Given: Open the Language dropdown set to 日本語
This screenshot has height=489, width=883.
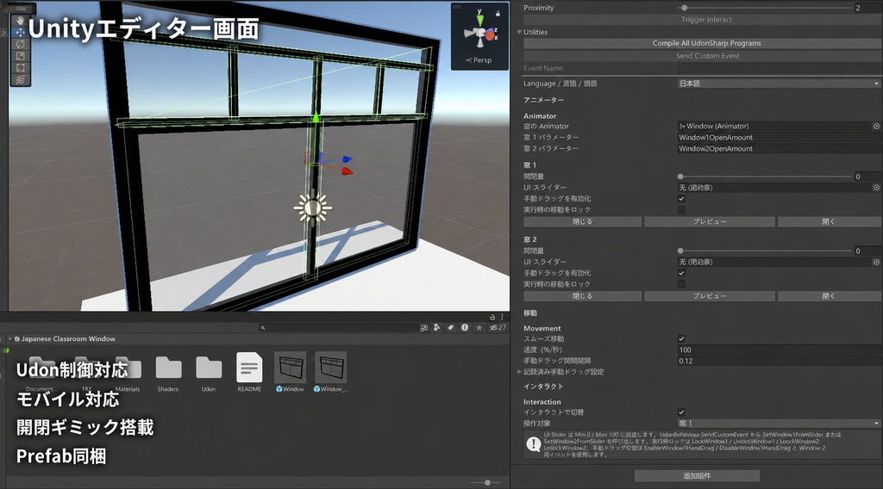Looking at the screenshot, I should tap(779, 84).
